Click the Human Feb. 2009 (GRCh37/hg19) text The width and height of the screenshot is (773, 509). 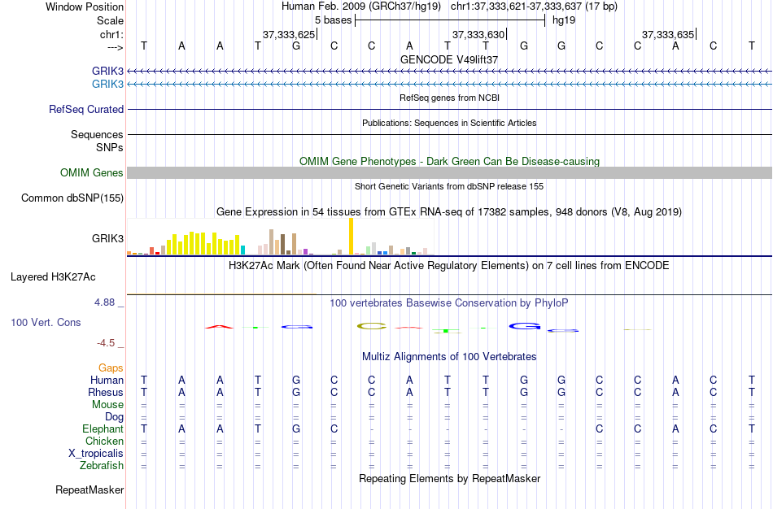coord(363,7)
